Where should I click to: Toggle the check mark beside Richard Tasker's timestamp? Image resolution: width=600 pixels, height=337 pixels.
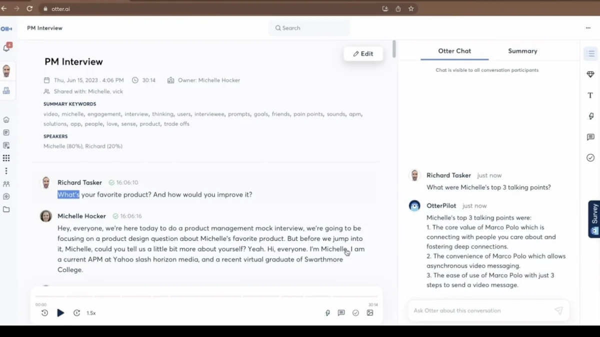[111, 183]
